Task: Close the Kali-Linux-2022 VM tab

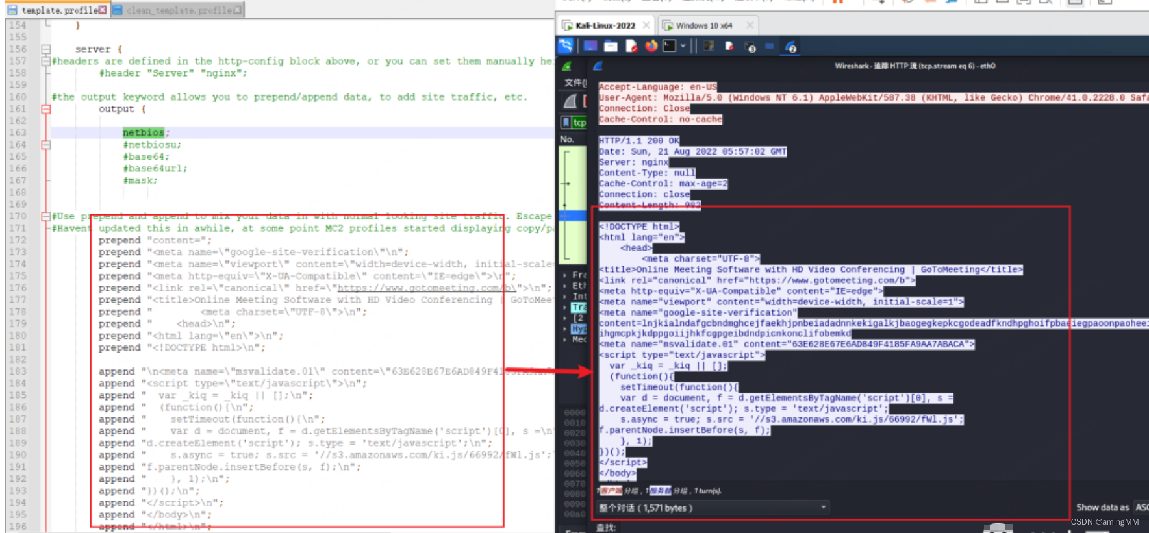Action: [646, 25]
